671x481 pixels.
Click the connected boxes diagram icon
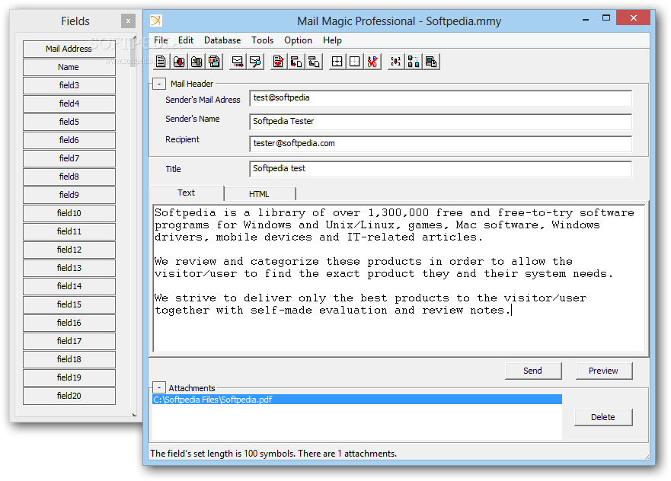point(414,62)
